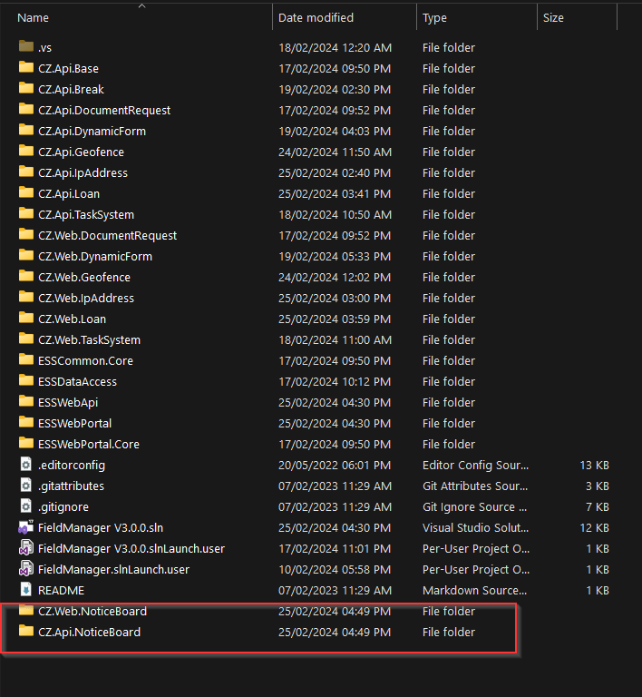Select the CZ.Web.DocumentRequest folder icon
Screen dimensions: 642x697
click(x=26, y=234)
